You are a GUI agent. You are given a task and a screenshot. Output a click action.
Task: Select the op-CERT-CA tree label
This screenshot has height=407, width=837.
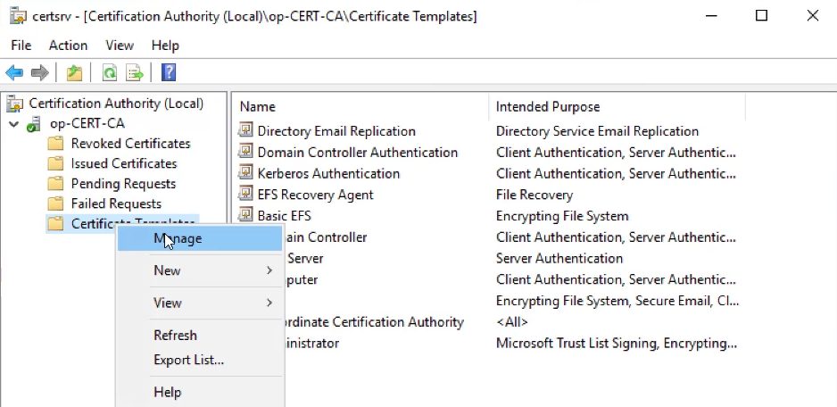point(87,124)
